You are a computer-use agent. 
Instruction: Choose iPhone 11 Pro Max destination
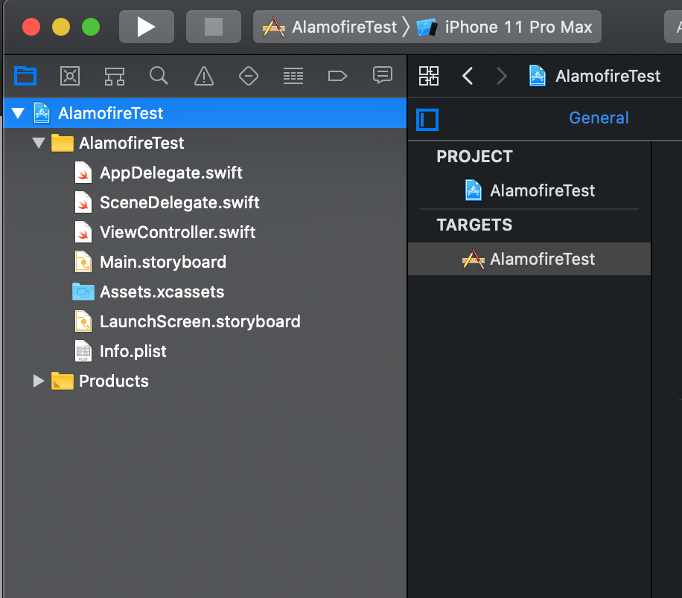click(x=505, y=27)
